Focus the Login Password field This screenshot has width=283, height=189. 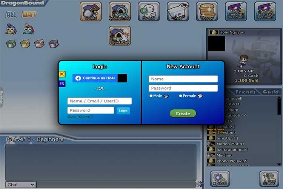click(x=91, y=110)
